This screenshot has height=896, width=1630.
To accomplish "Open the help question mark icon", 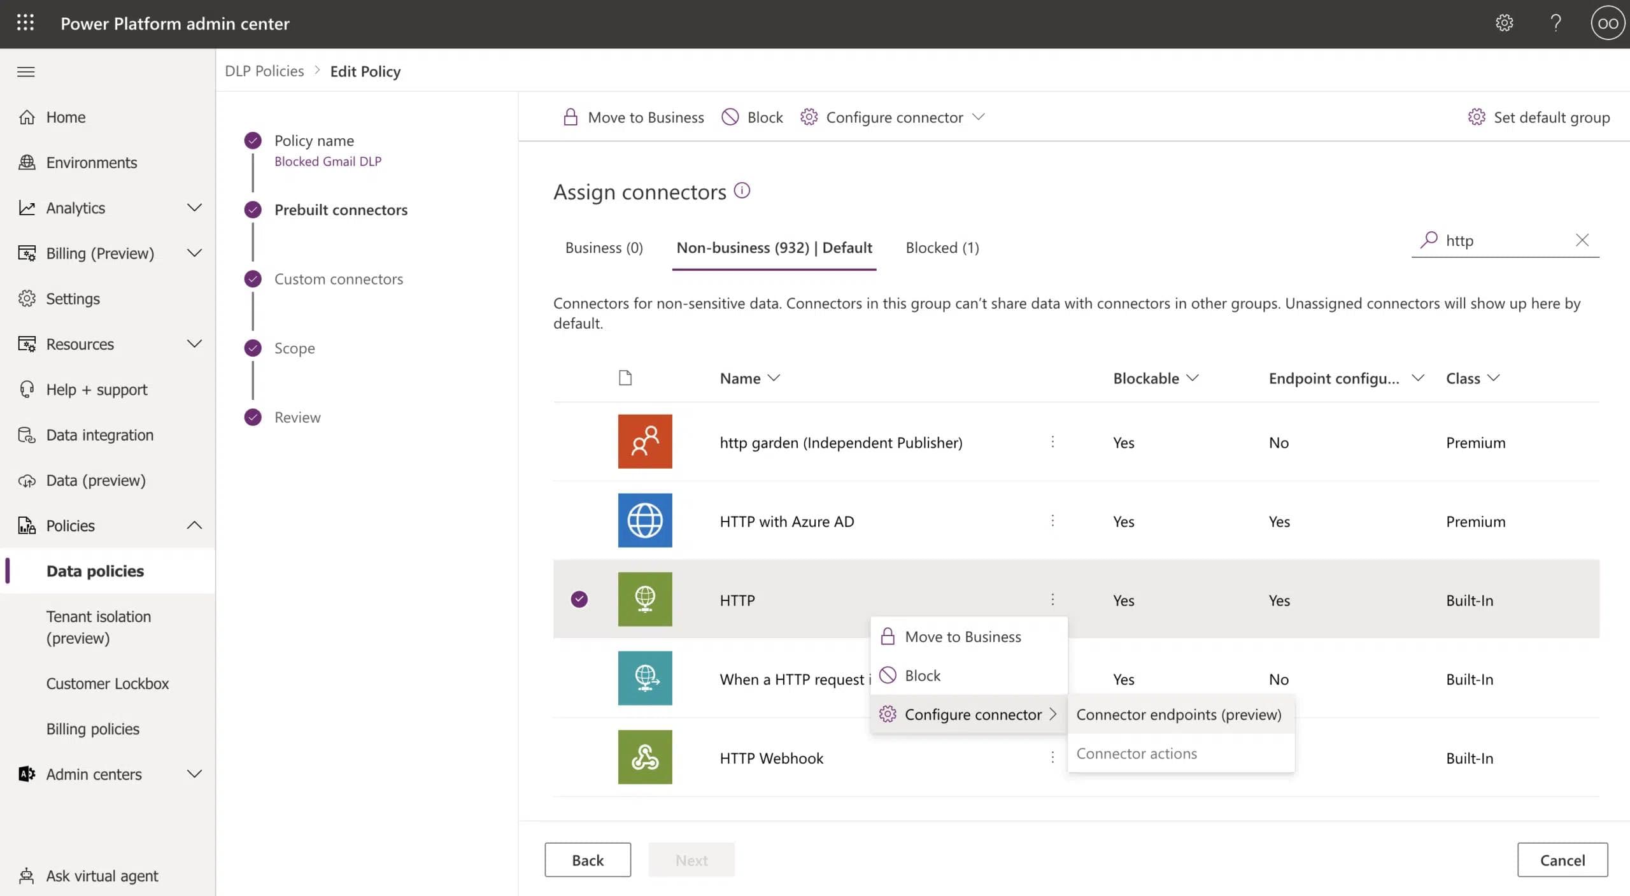I will point(1556,23).
